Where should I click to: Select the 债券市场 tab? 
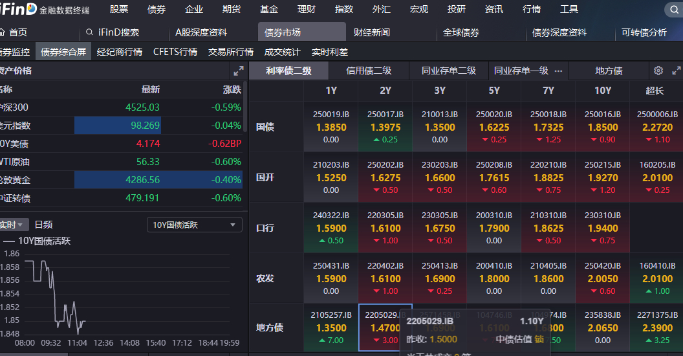pyautogui.click(x=302, y=32)
